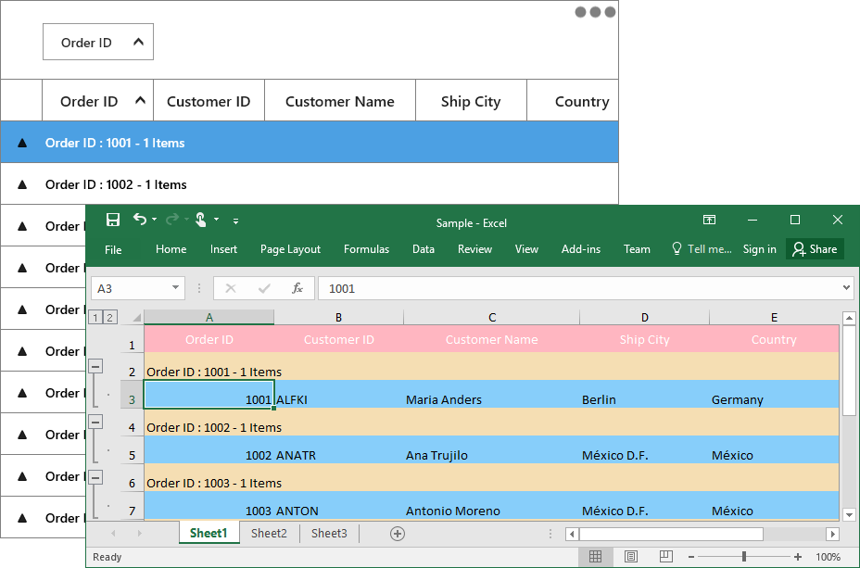Click zoom in plus button
This screenshot has width=860, height=568.
(x=798, y=557)
